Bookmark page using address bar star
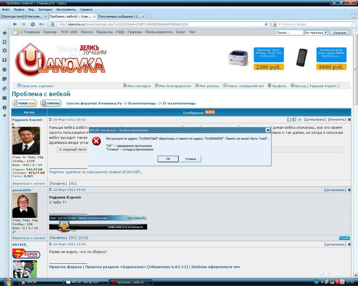The width and height of the screenshot is (358, 286). coord(266,24)
